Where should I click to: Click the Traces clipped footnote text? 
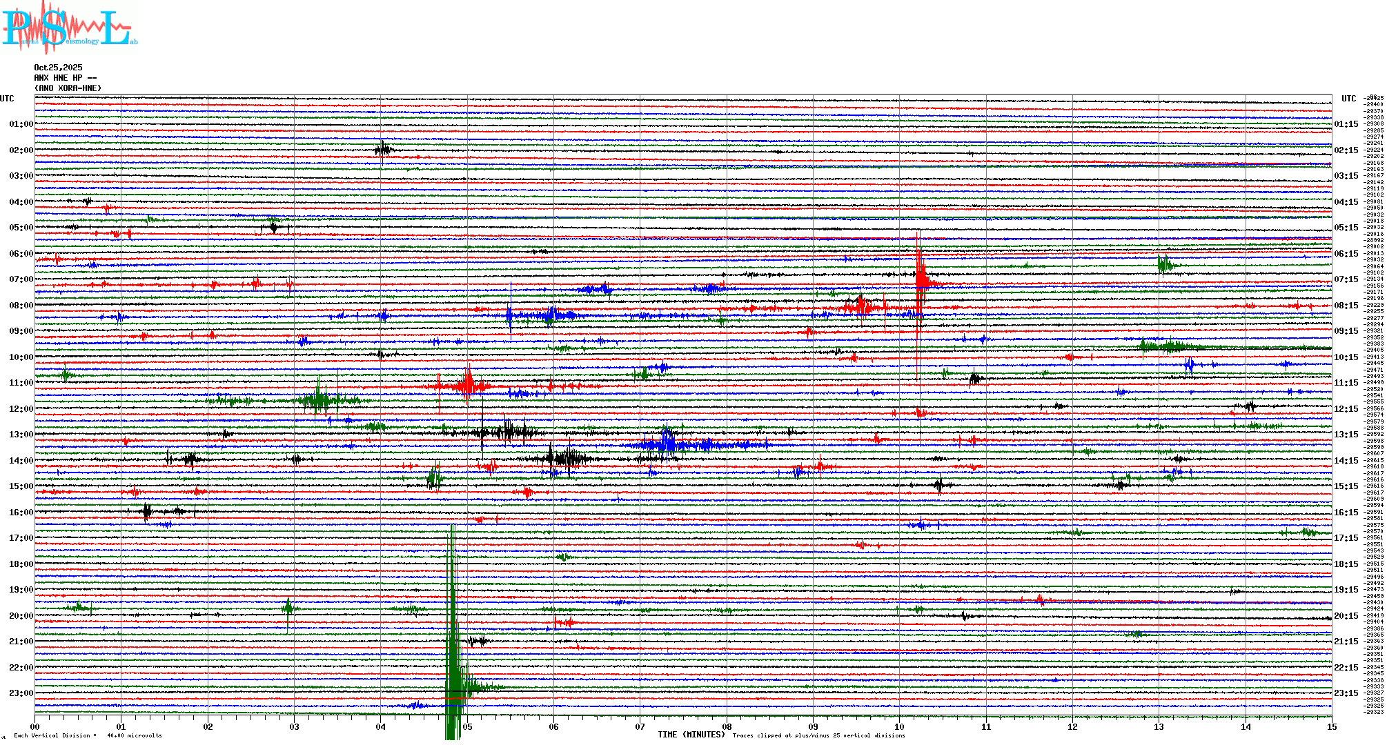818,735
